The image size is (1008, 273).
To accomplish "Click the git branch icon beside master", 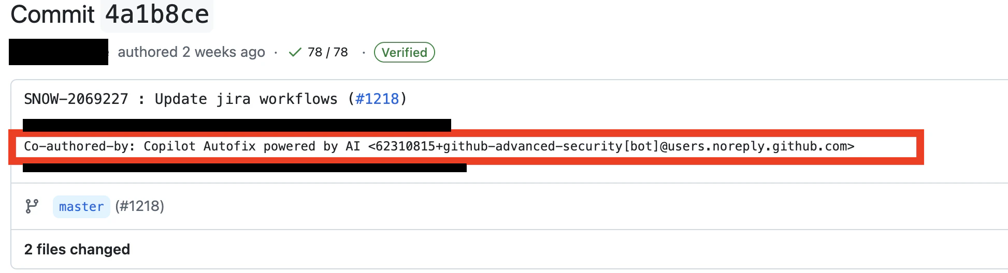I will [32, 206].
